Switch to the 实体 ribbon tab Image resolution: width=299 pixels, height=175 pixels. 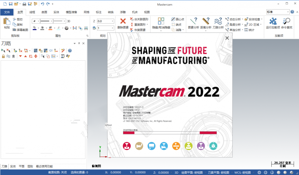tap(56, 12)
